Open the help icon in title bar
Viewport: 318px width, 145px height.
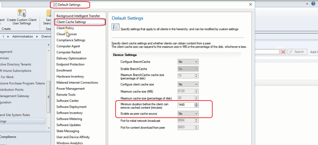(x=313, y=4)
